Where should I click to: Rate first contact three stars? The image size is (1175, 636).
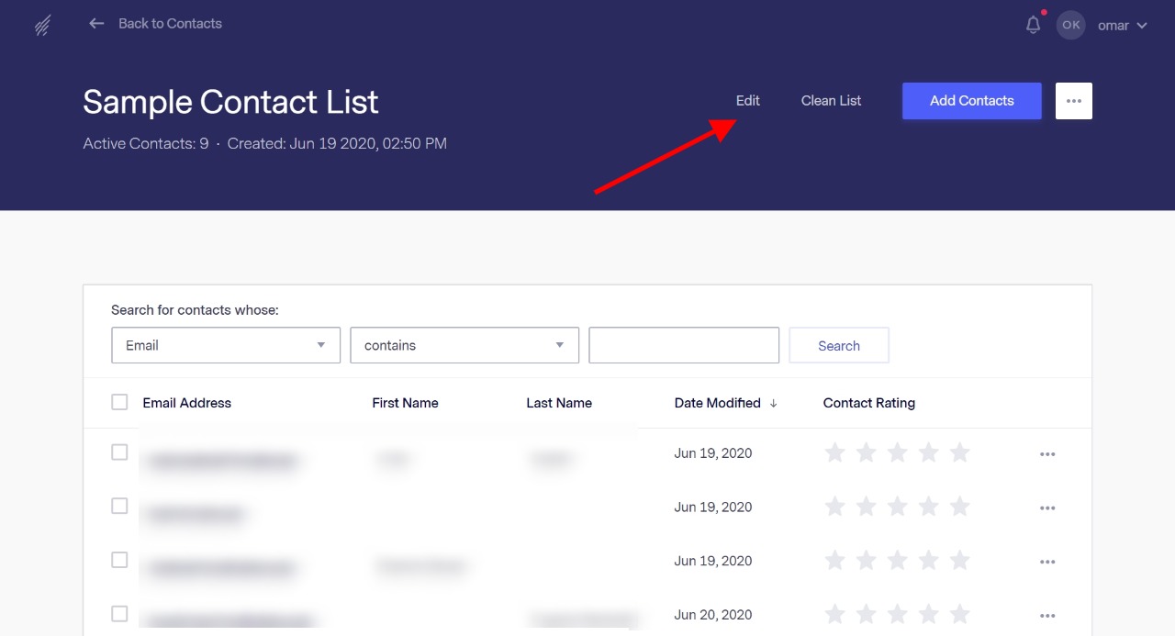(897, 452)
